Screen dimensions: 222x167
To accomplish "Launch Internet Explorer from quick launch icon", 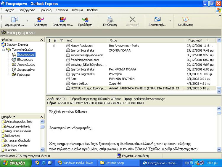I will click(x=44, y=163).
